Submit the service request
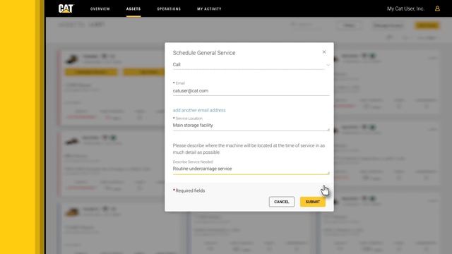Viewport: 452px width, 254px height. point(313,202)
